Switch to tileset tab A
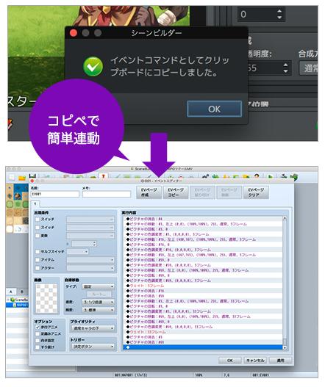Viewport: 325px width, 387px height. pos(10,292)
